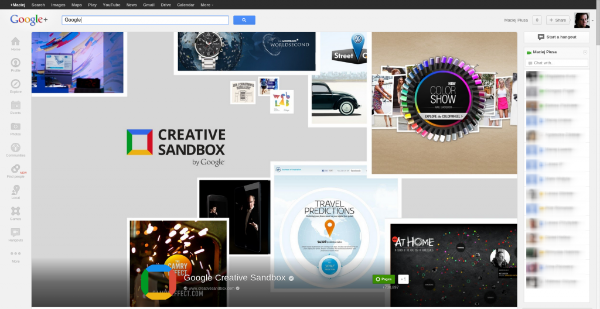Open YouTube in the top navigation bar

[x=111, y=5]
